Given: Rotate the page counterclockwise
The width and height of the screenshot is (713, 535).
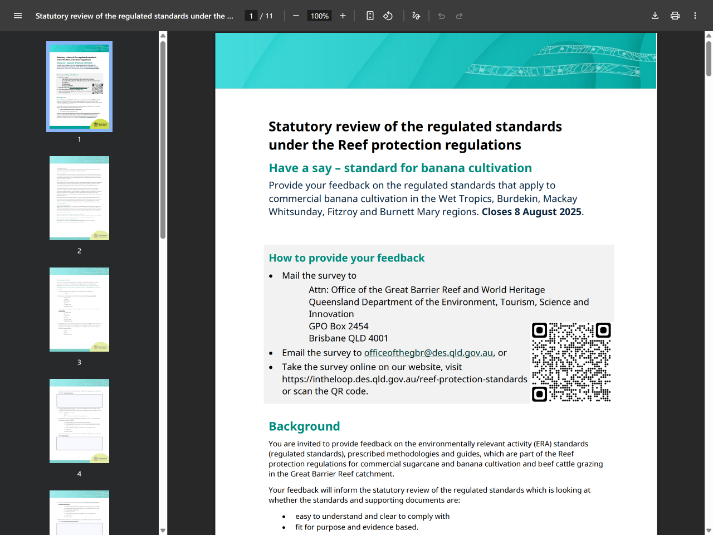Looking at the screenshot, I should pos(388,16).
